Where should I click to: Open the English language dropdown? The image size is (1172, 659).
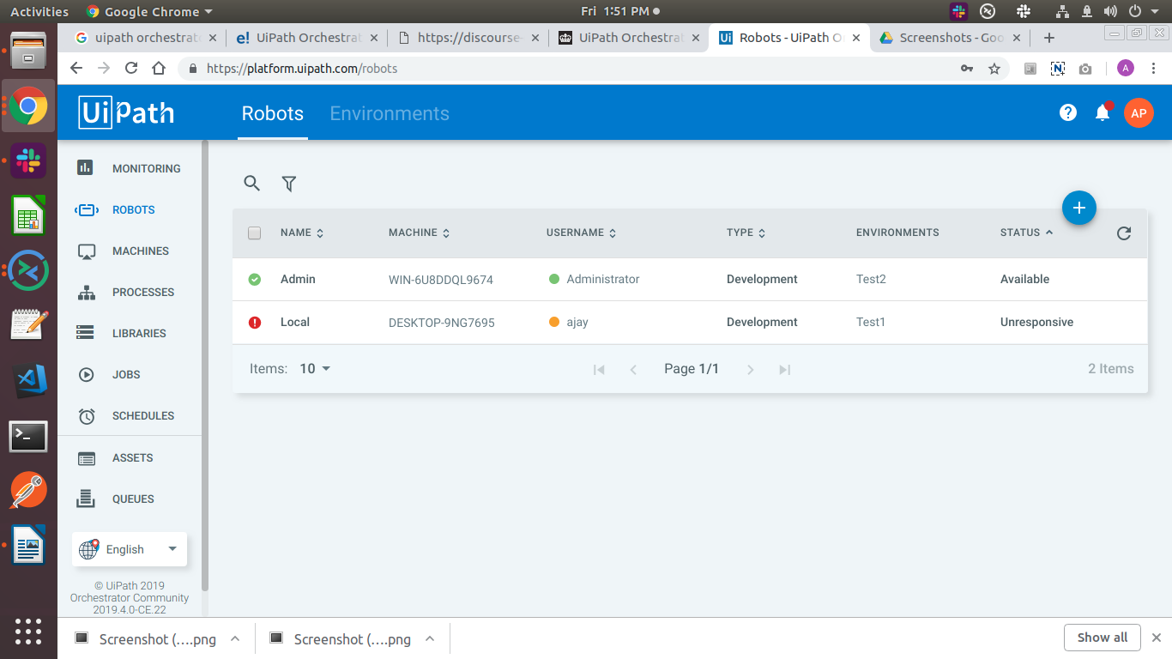point(130,549)
